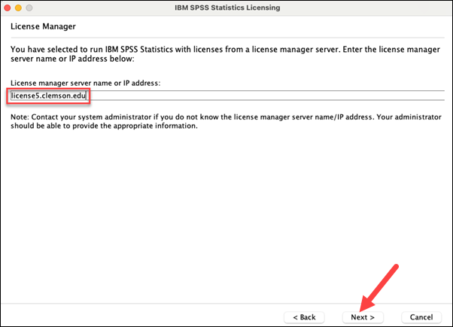Focus the license manager server name field
The height and width of the screenshot is (327, 453).
(227, 95)
